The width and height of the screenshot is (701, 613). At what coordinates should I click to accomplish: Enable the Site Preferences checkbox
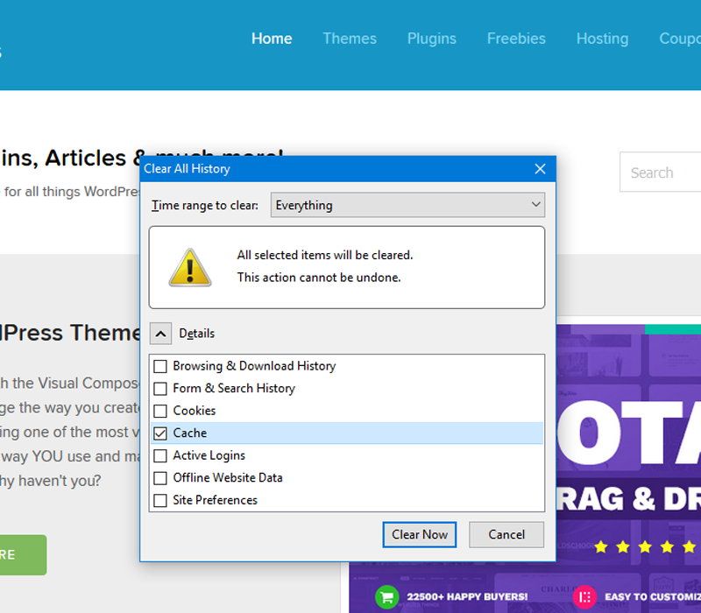pyautogui.click(x=160, y=500)
